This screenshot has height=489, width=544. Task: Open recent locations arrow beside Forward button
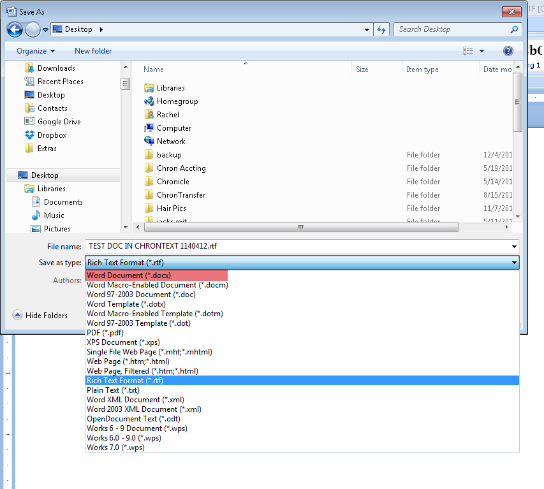click(45, 30)
